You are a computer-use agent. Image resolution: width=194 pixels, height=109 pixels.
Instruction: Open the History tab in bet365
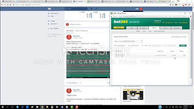[x=154, y=28]
